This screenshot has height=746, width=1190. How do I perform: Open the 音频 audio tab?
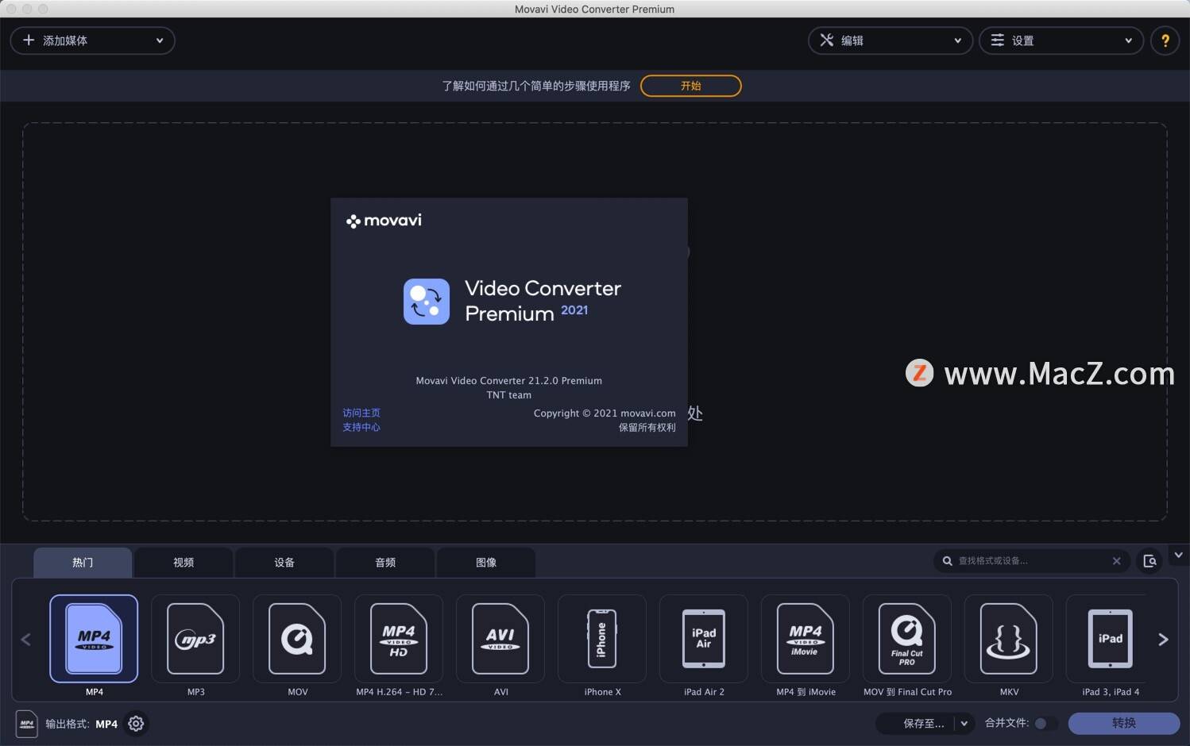pos(385,563)
